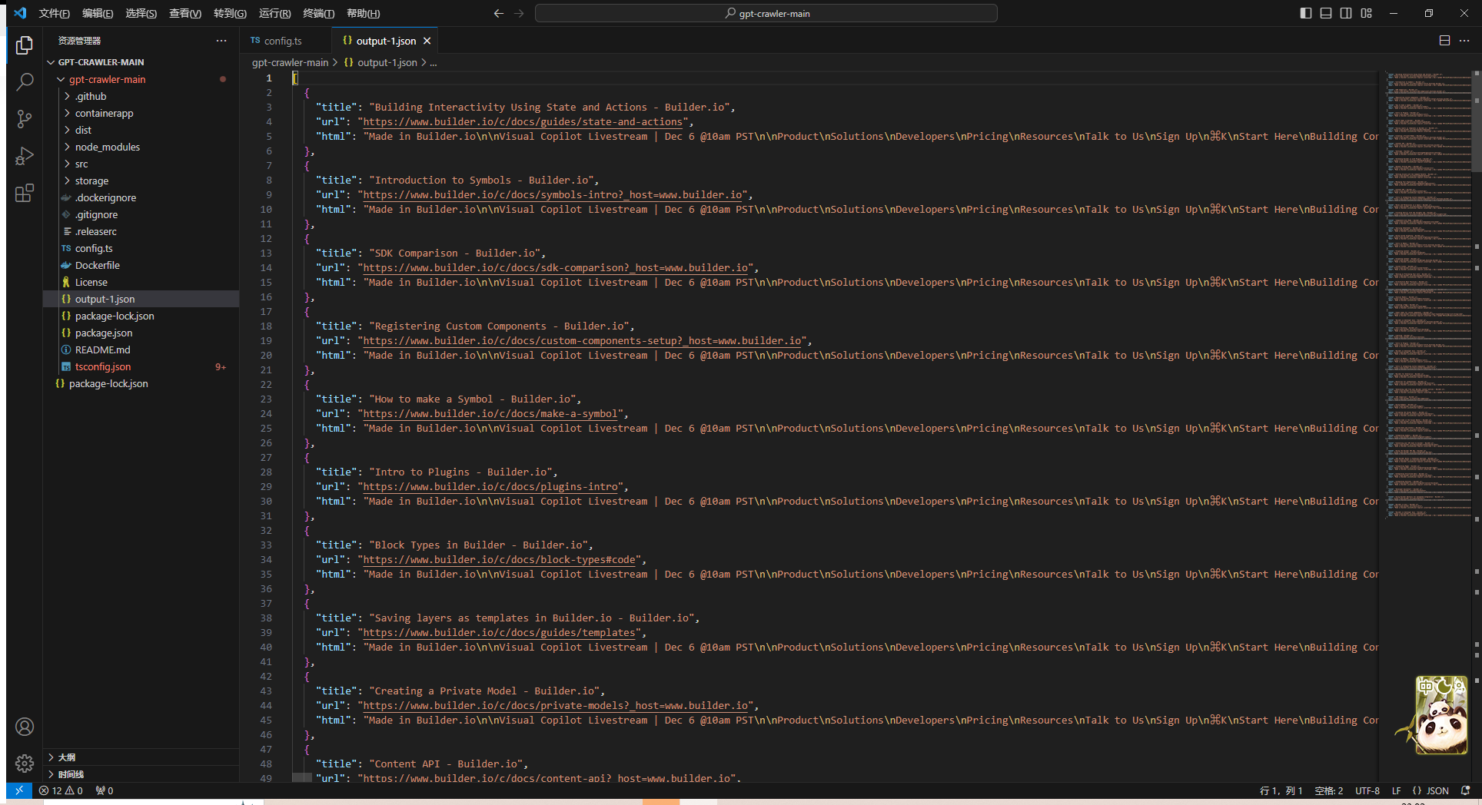The height and width of the screenshot is (805, 1482).
Task: Open README.md file
Action: [102, 349]
